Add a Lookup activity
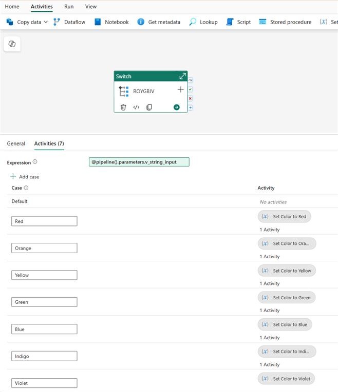The height and width of the screenshot is (392, 338). coord(203,22)
